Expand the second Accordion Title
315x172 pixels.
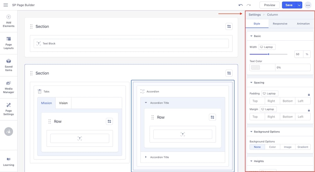click(146, 157)
